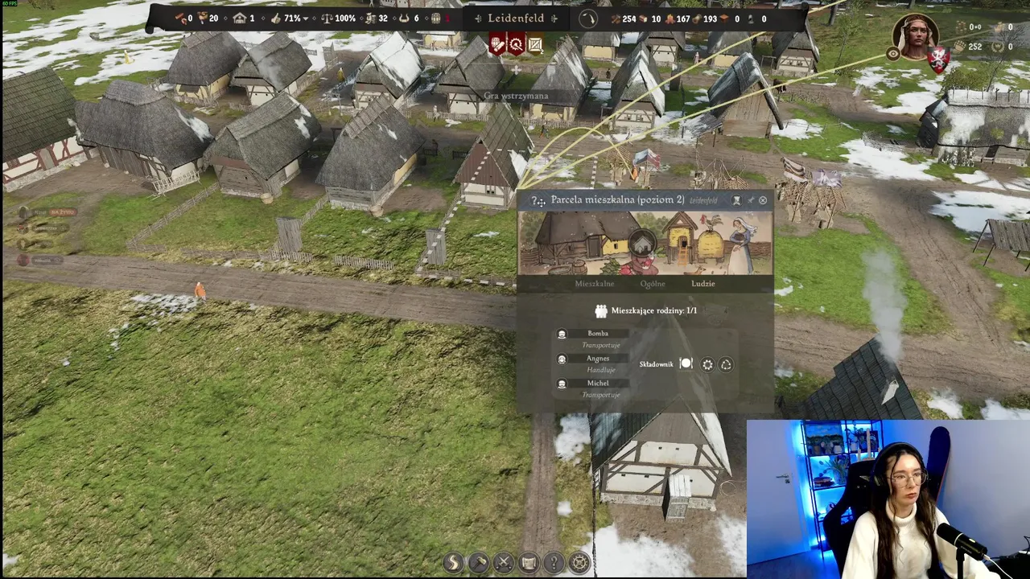Viewport: 1030px width, 579px height.
Task: Click the 'Gra wstrzymana' paused label
Action: click(516, 96)
